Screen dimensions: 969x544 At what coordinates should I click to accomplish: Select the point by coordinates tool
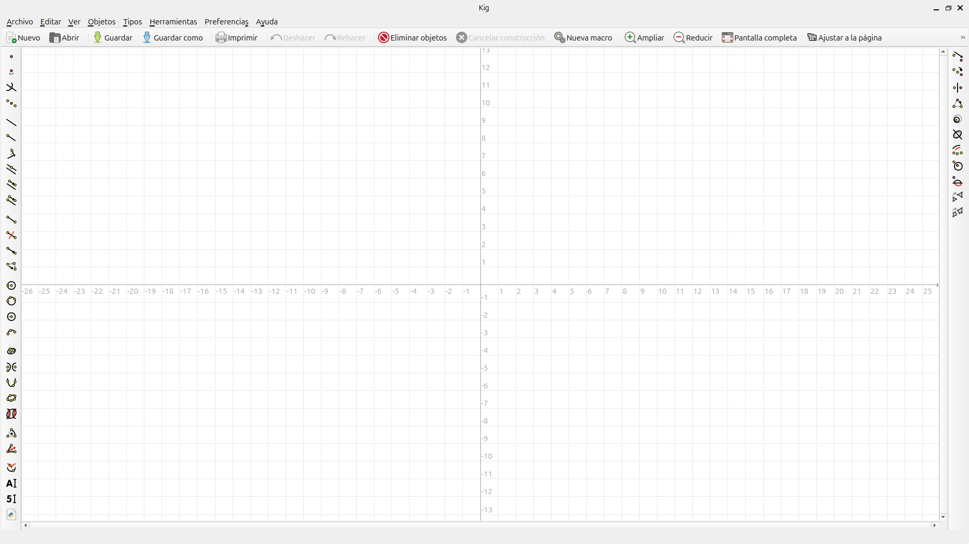click(x=11, y=72)
